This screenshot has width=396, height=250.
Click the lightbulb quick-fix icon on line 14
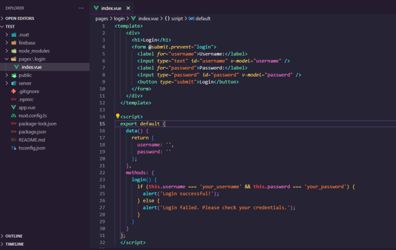click(x=117, y=116)
